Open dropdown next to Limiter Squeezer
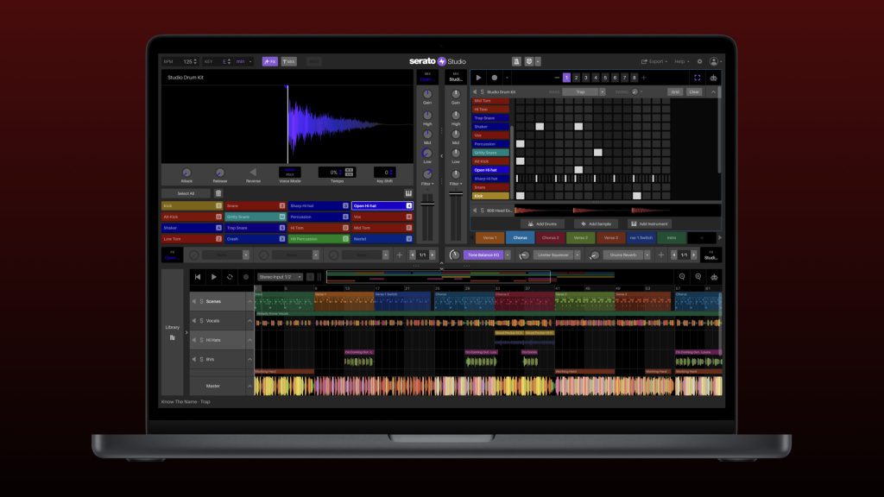Viewport: 884px width, 497px height. tap(578, 255)
